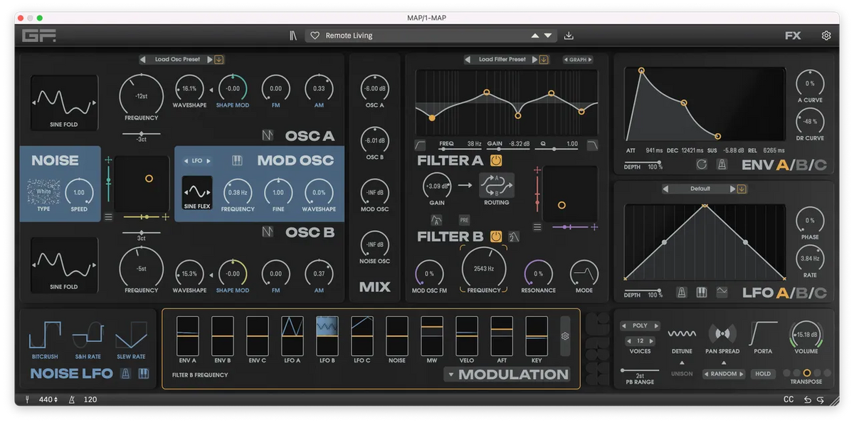Click the save preset download icon
854x423 pixels.
(x=569, y=36)
